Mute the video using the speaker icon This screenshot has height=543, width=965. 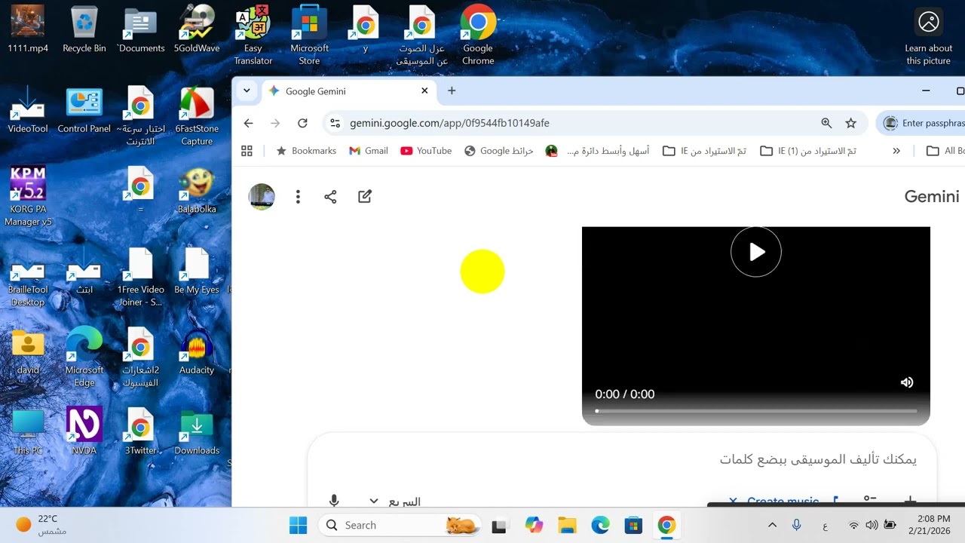(907, 382)
